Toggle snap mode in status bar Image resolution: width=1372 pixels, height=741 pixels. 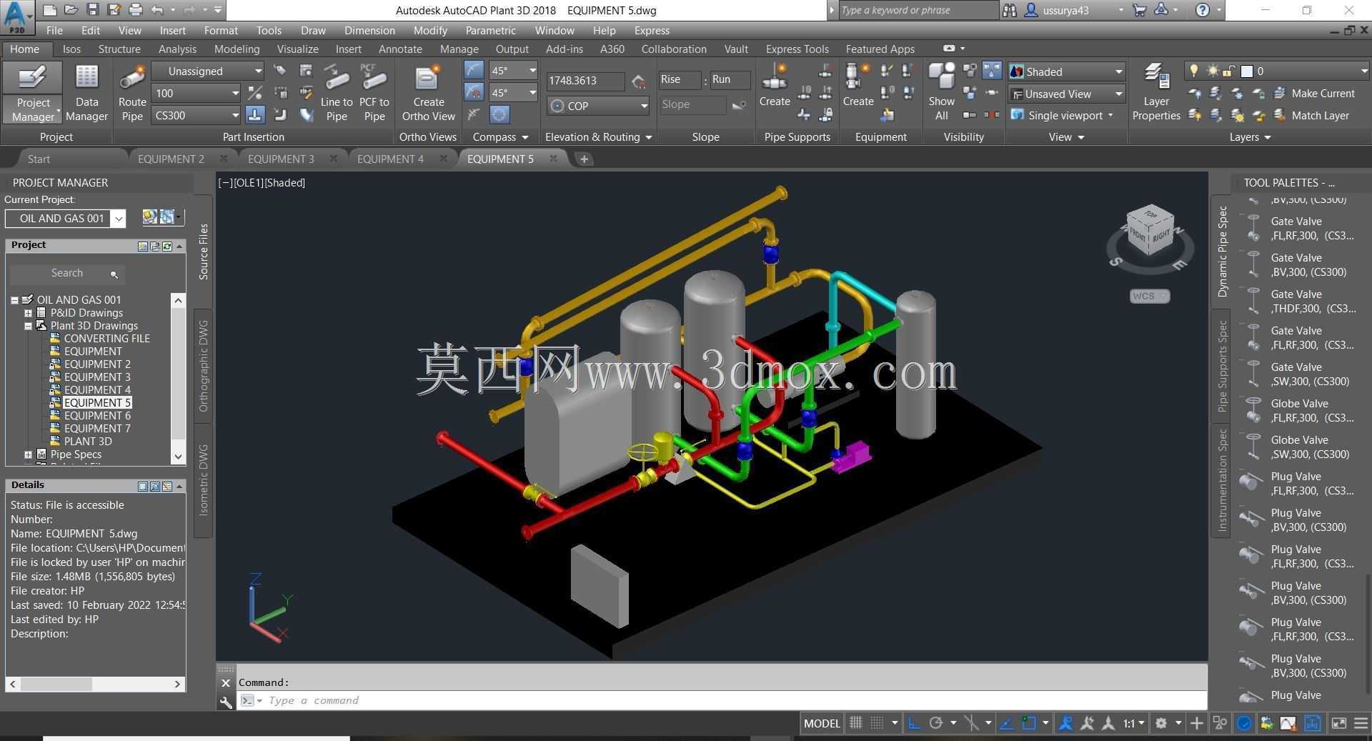878,723
